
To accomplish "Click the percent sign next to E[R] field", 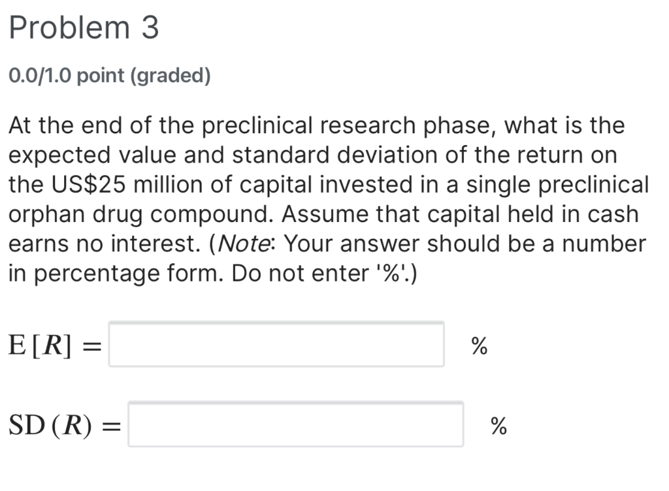I will click(478, 347).
